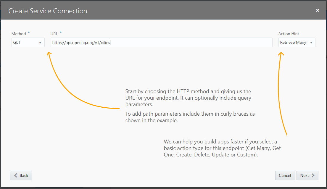This screenshot has height=189, width=327.
Task: Click the Action Hint dropdown arrow
Action: click(x=311, y=43)
